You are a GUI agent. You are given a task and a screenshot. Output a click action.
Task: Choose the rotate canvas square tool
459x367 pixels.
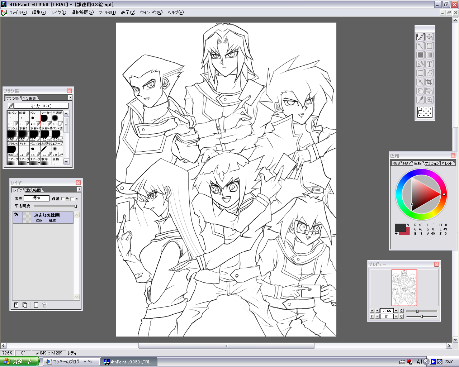(x=429, y=46)
